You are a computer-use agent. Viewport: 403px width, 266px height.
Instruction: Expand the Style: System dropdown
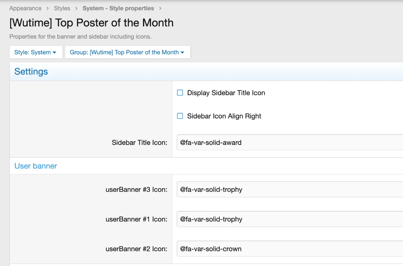click(36, 53)
